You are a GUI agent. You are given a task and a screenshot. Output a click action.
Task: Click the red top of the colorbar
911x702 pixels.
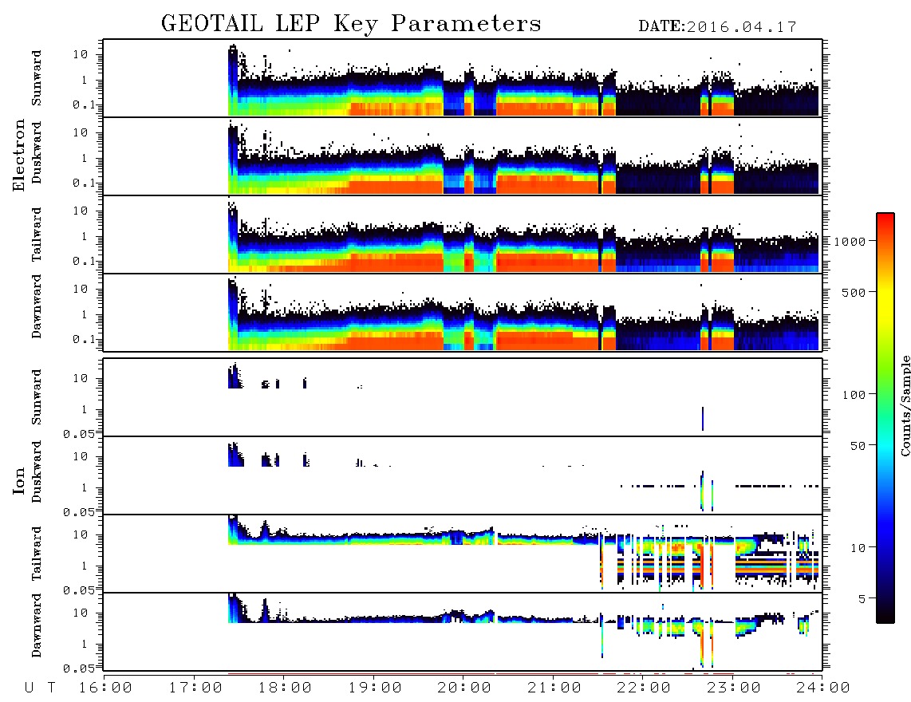885,219
